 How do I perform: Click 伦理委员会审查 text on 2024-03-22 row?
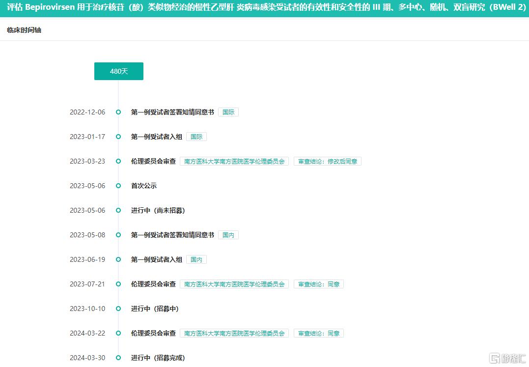point(154,333)
